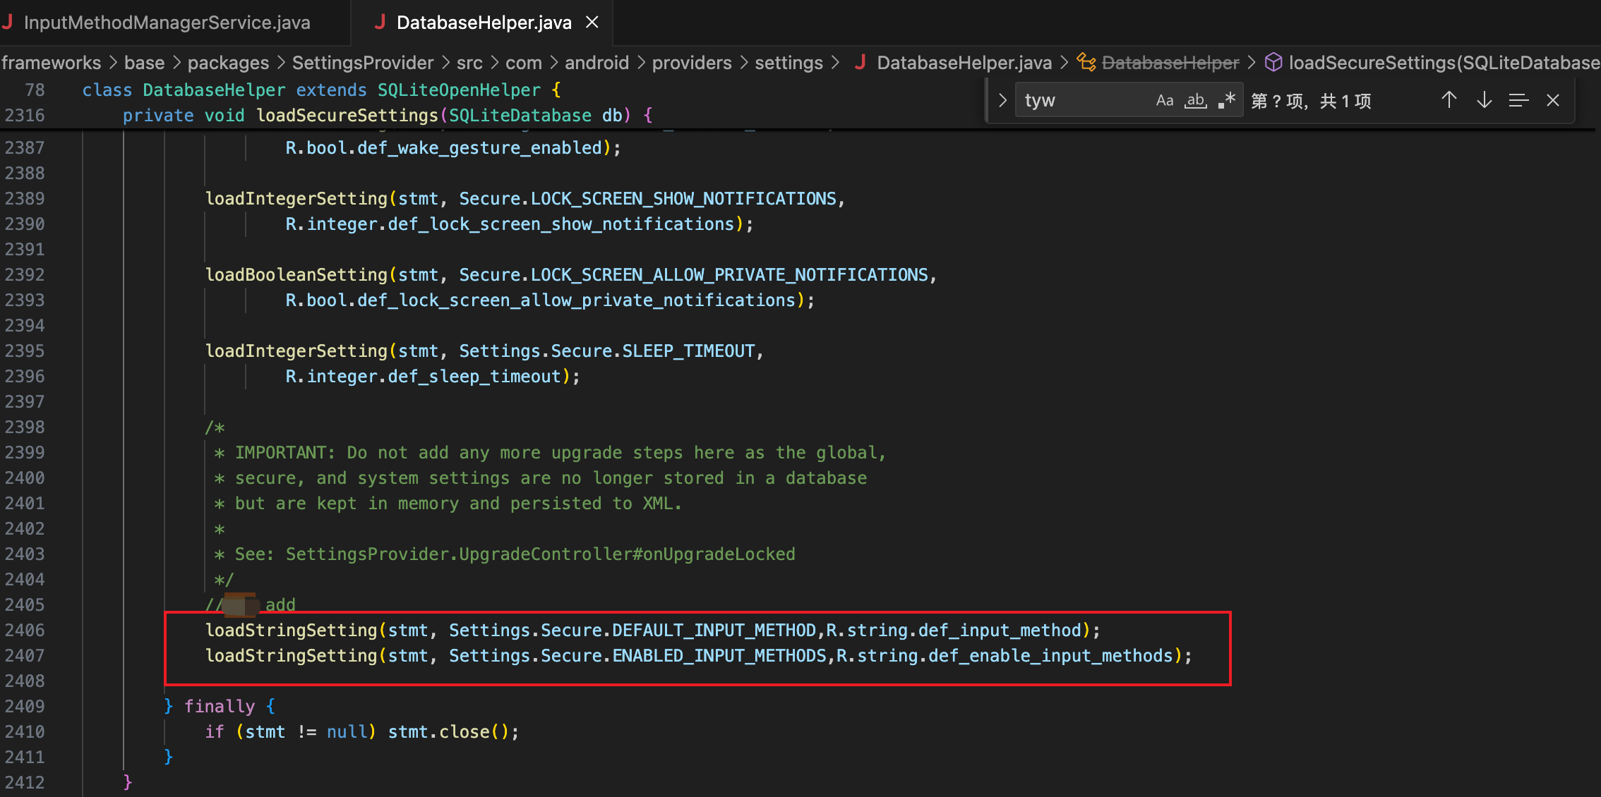This screenshot has width=1601, height=797.
Task: Select the DatabaseHelper.java tab
Action: pos(484,23)
